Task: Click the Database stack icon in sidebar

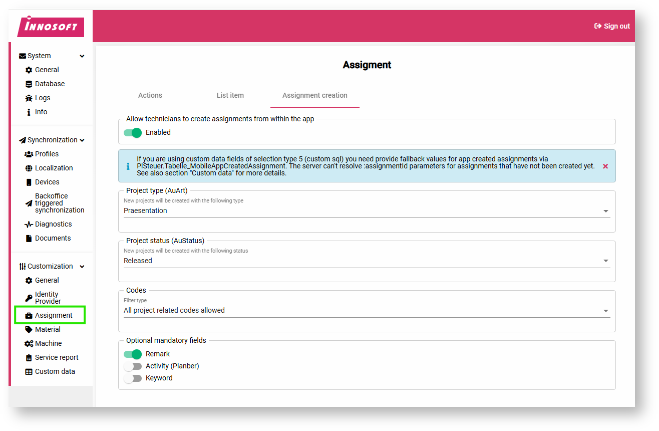Action: 29,84
